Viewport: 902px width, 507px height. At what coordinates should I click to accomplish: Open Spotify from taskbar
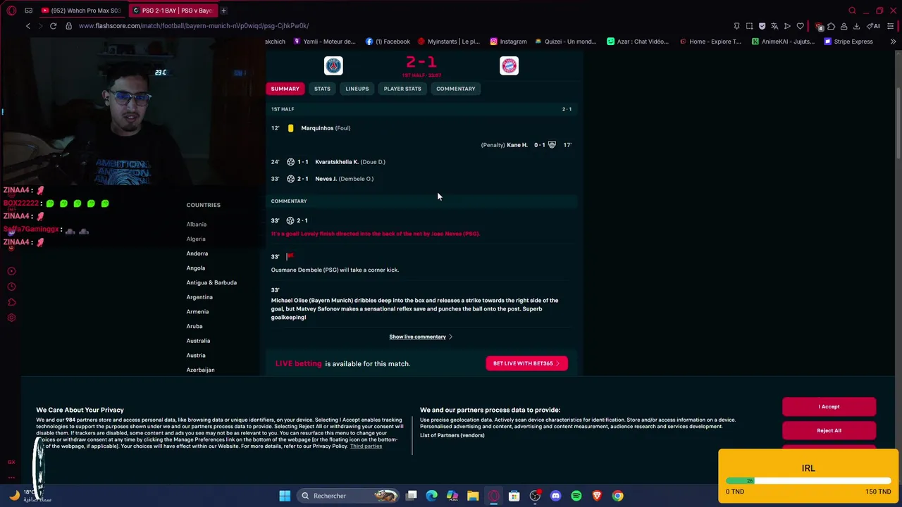point(576,496)
